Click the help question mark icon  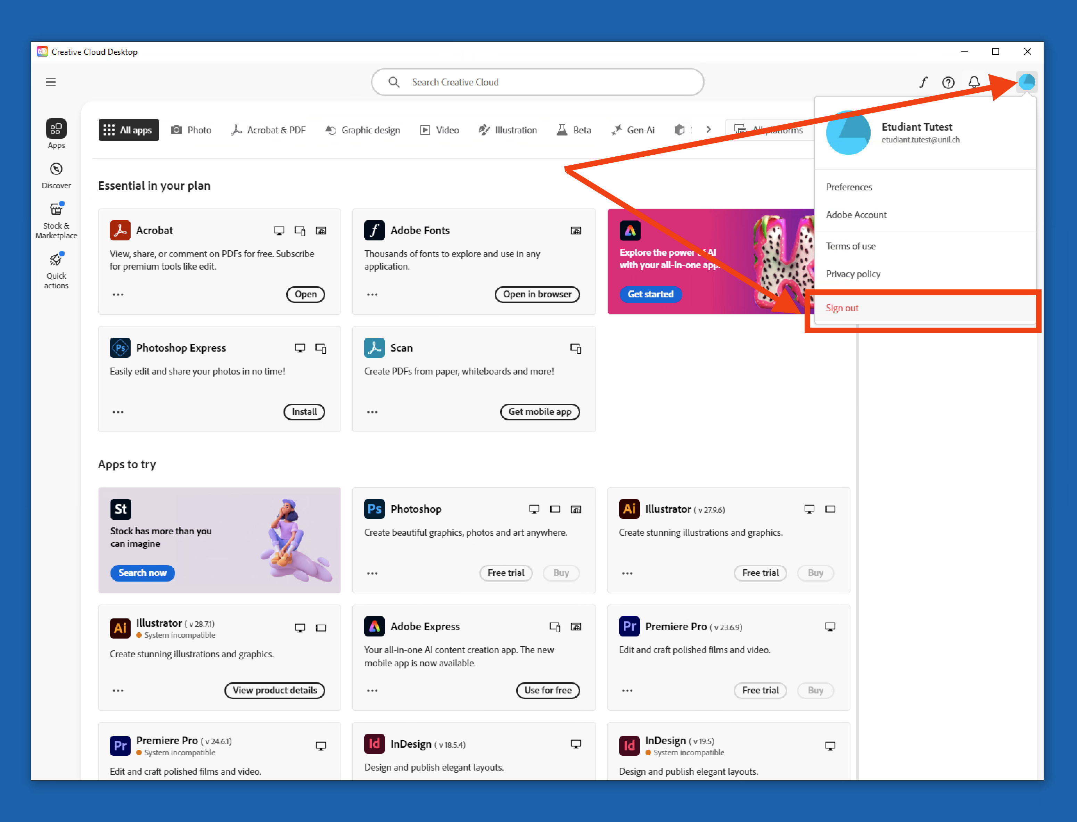tap(948, 82)
